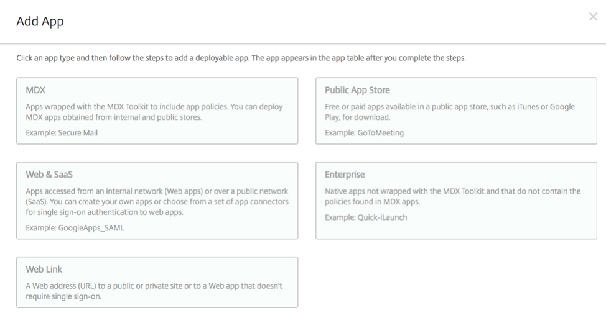Click the 'Web & SaaS' heading
Screen dimensions: 606x323
click(x=49, y=175)
